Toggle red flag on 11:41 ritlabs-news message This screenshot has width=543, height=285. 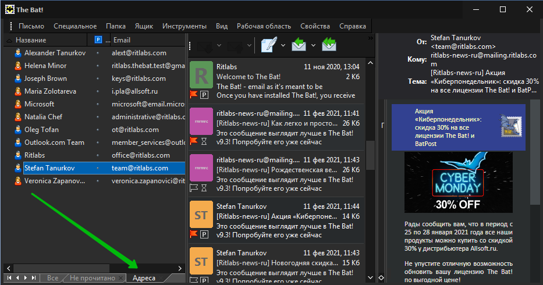(194, 141)
